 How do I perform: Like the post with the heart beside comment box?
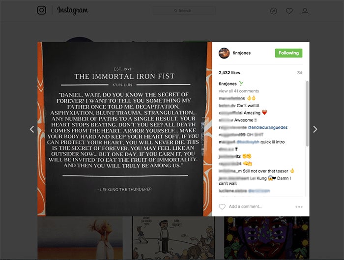(x=222, y=206)
